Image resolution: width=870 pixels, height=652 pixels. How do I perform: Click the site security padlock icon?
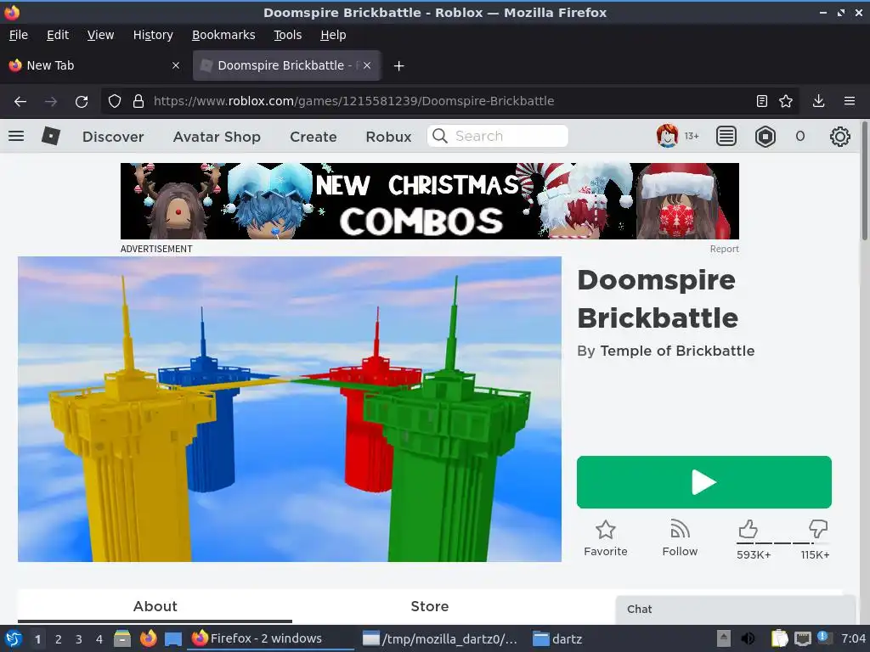(138, 101)
